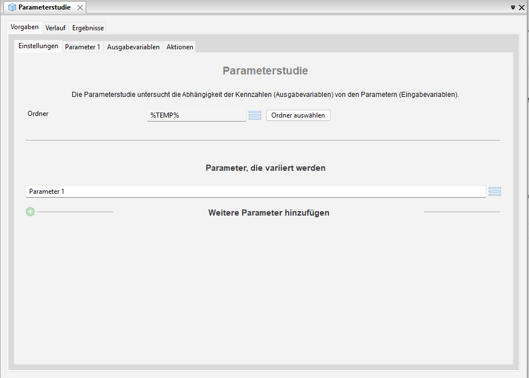This screenshot has height=378, width=529.
Task: Click the list icon beside the %TEMP% field
Action: point(255,115)
